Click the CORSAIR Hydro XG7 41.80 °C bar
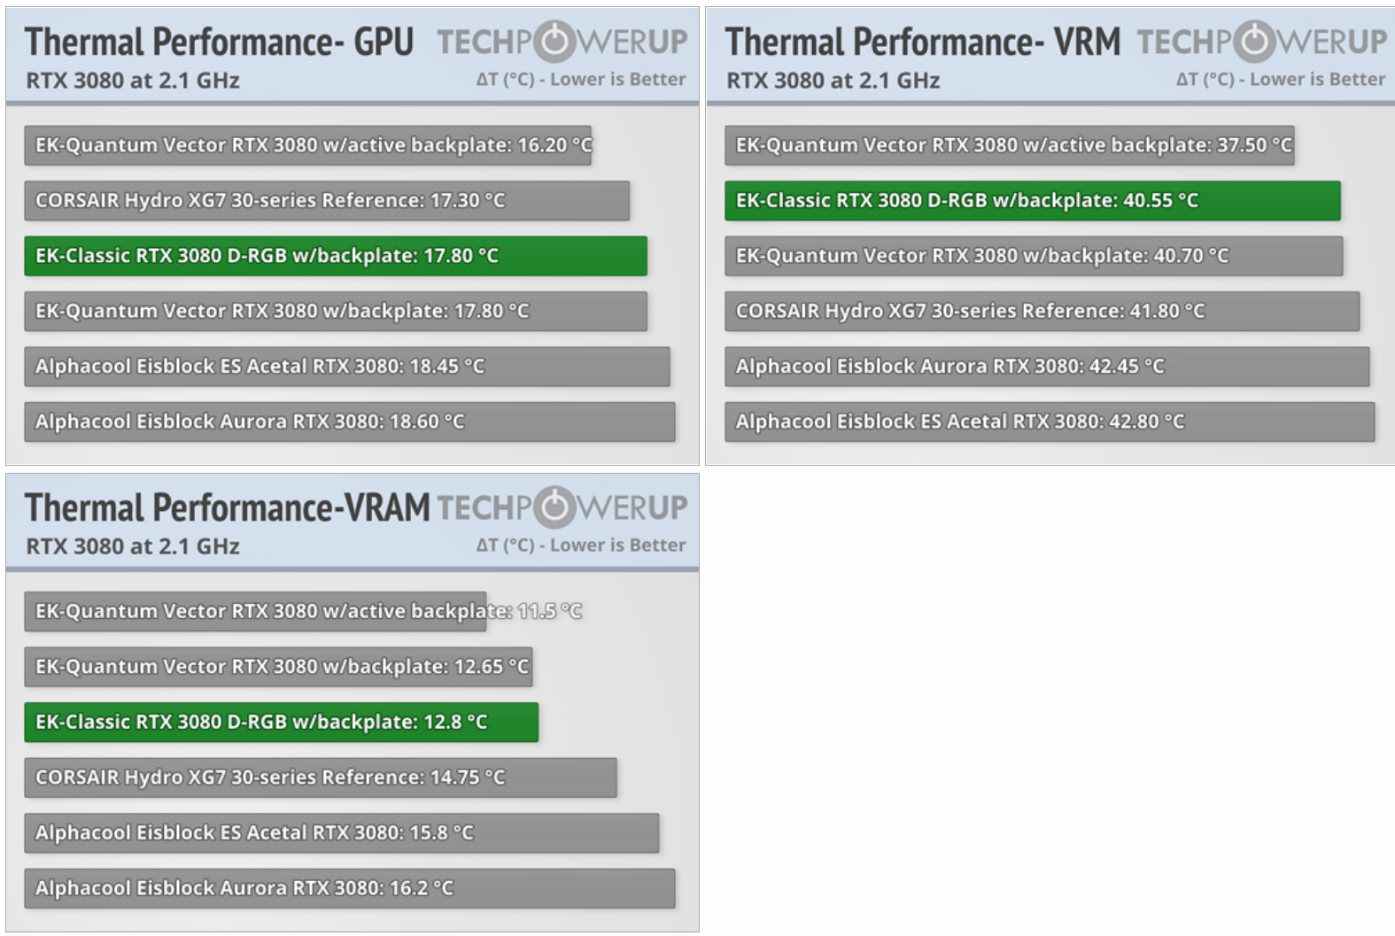Screen dimensions: 1395x936 pos(1042,311)
